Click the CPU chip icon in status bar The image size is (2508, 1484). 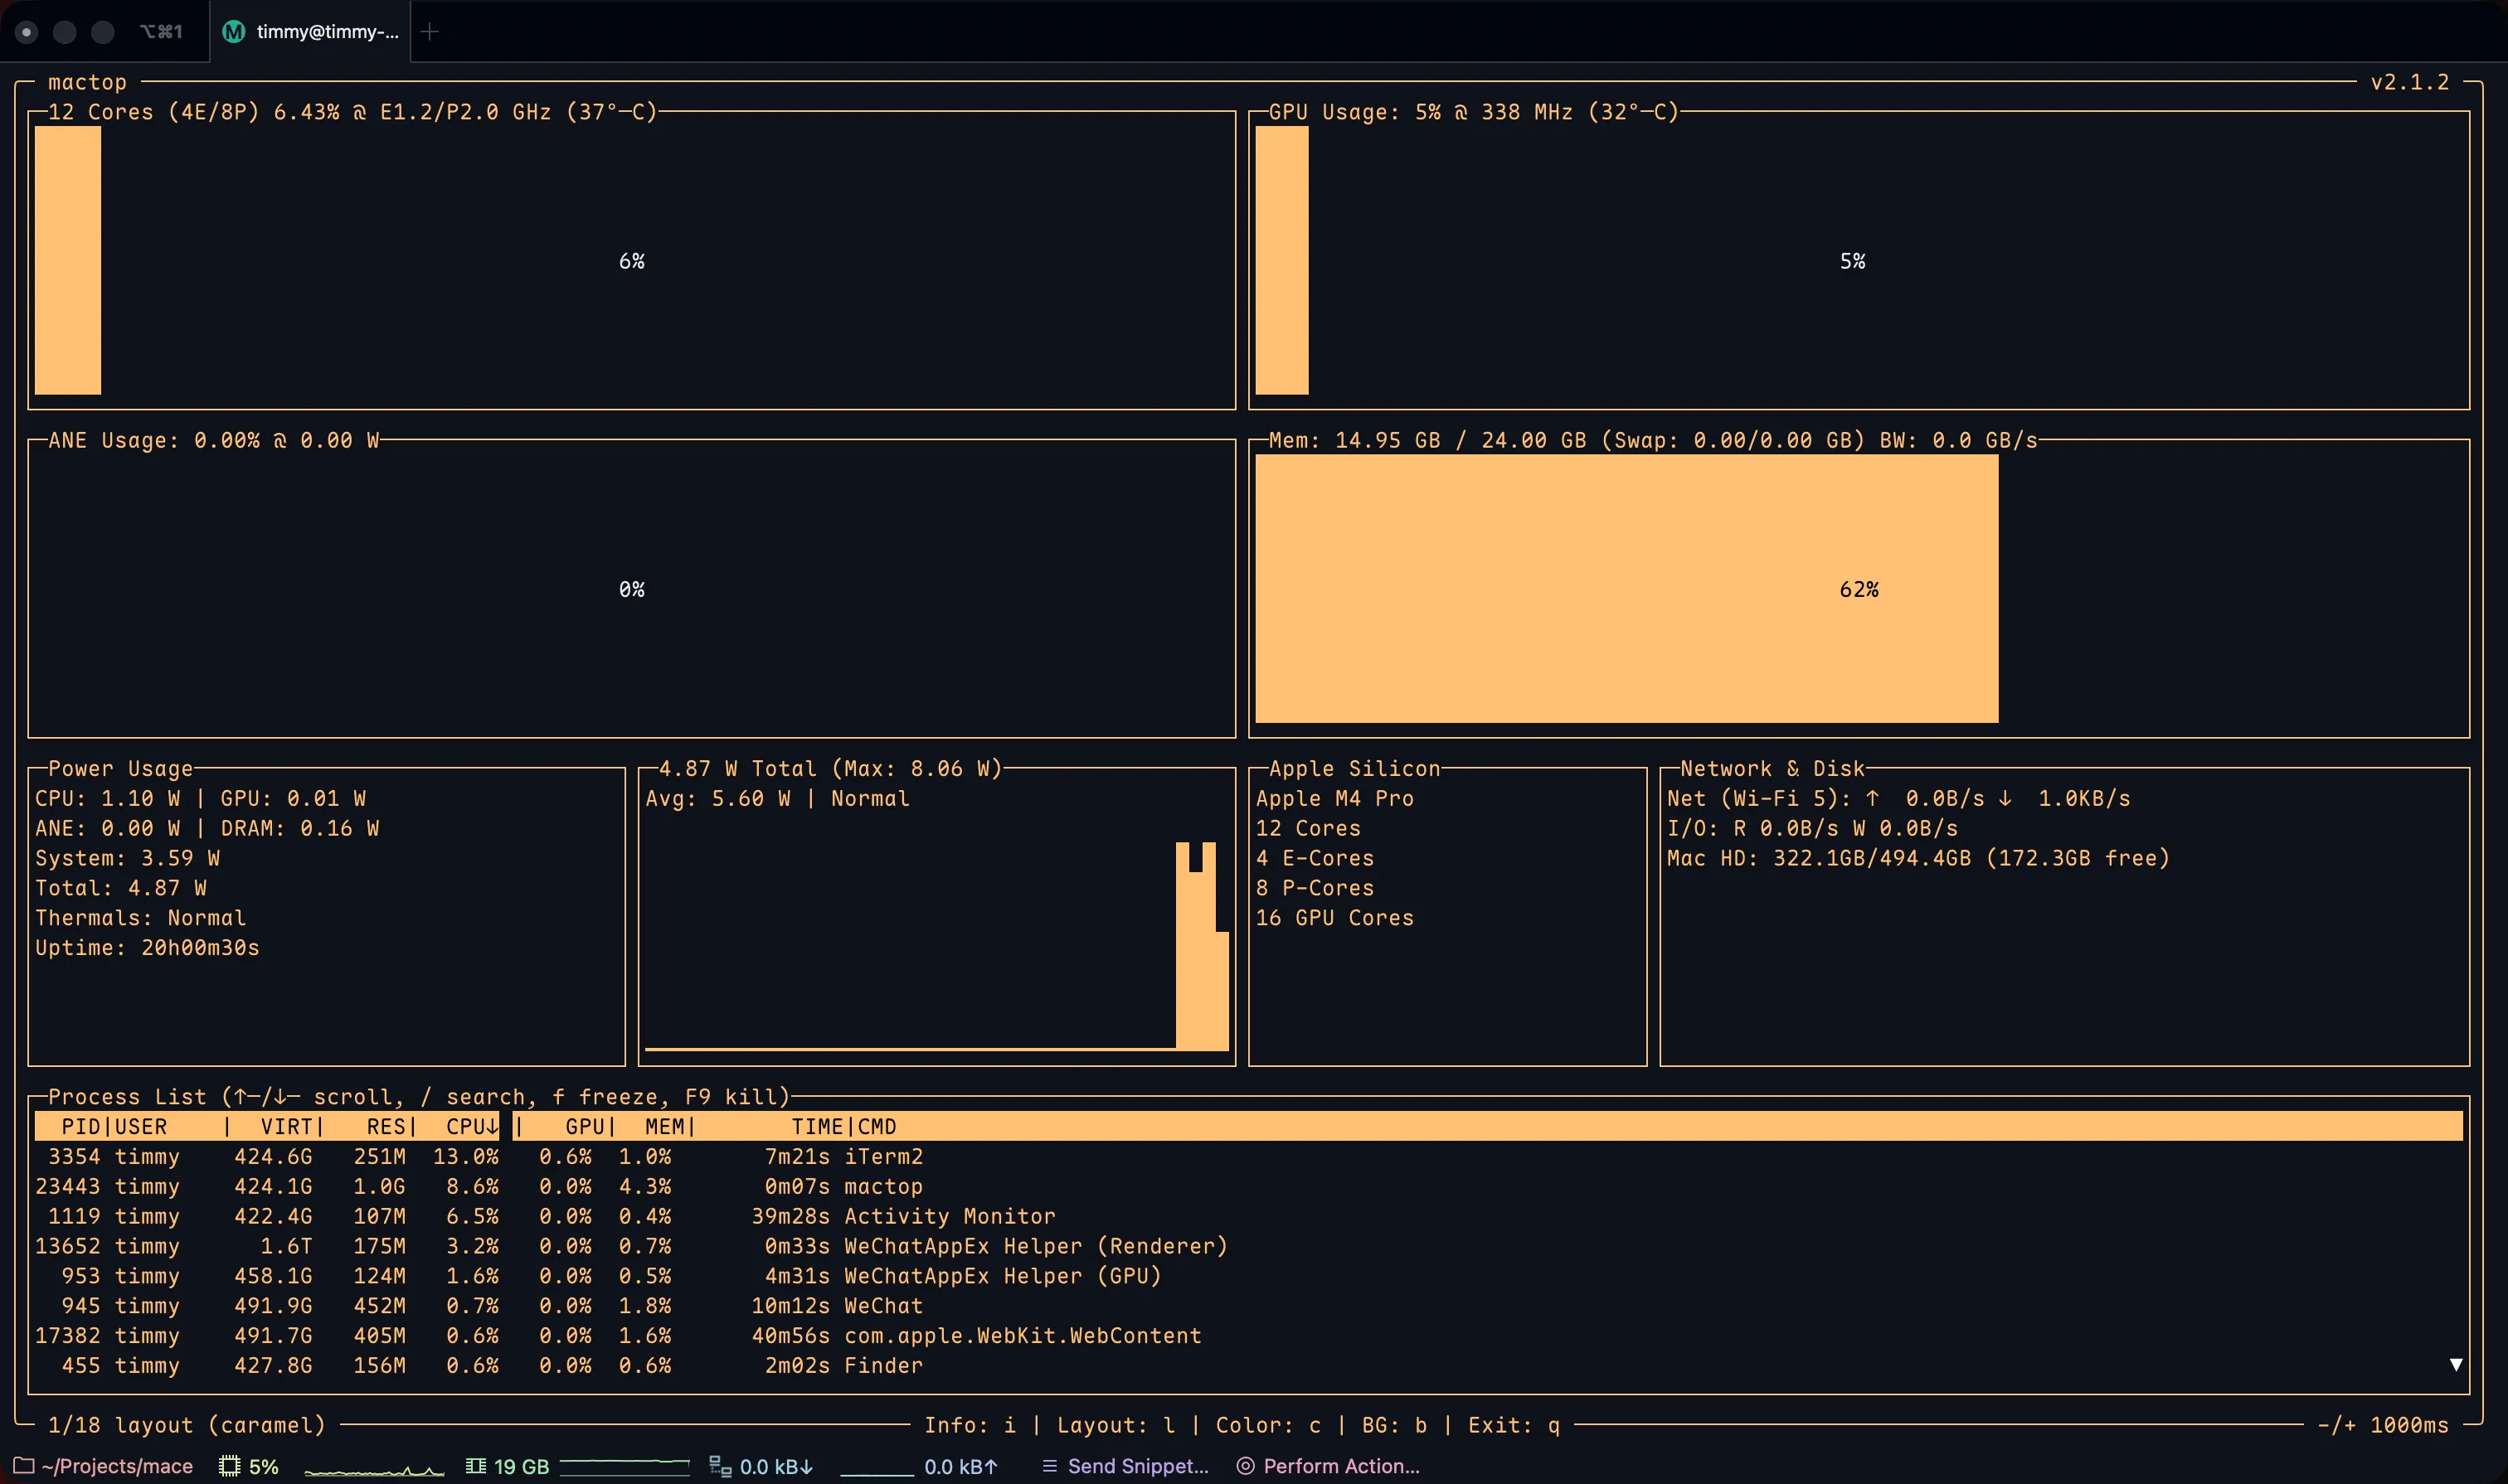pos(230,1466)
